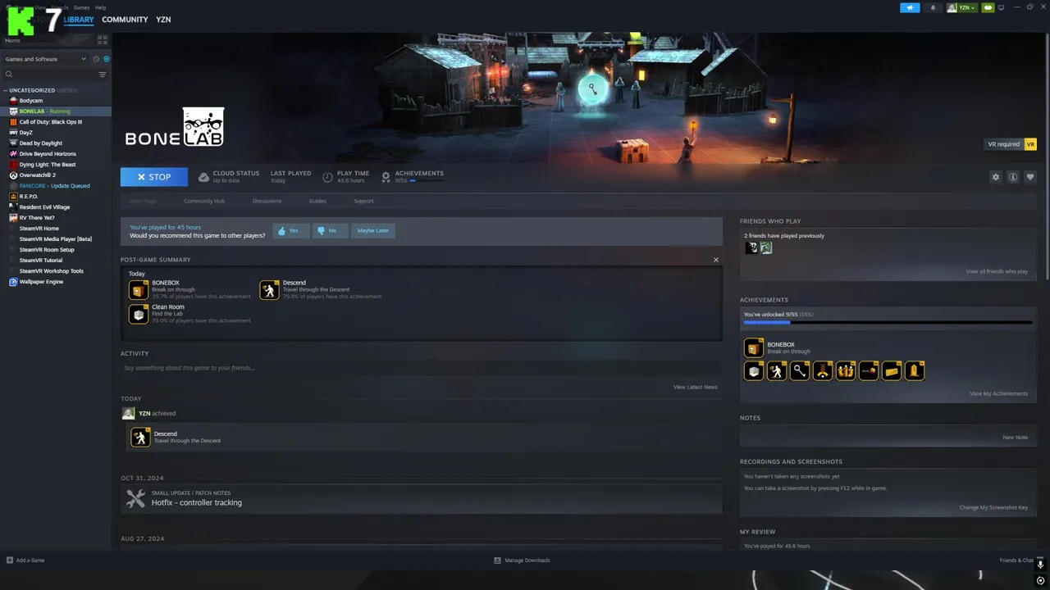Add BONELAB to favorites heart icon
The width and height of the screenshot is (1050, 590).
point(1030,177)
